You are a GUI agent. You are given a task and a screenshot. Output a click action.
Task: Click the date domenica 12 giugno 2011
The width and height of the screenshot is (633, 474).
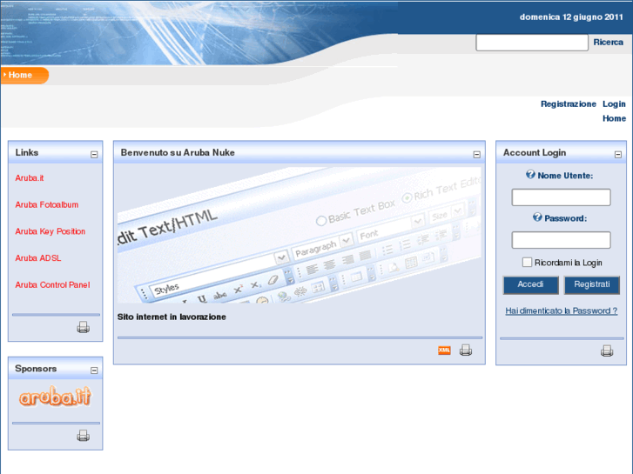[x=571, y=17]
